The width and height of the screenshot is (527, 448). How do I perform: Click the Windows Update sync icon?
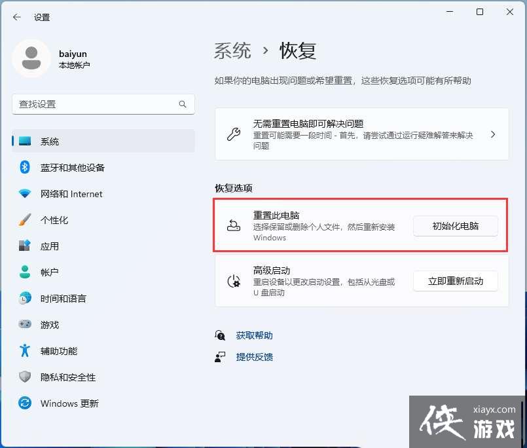25,403
